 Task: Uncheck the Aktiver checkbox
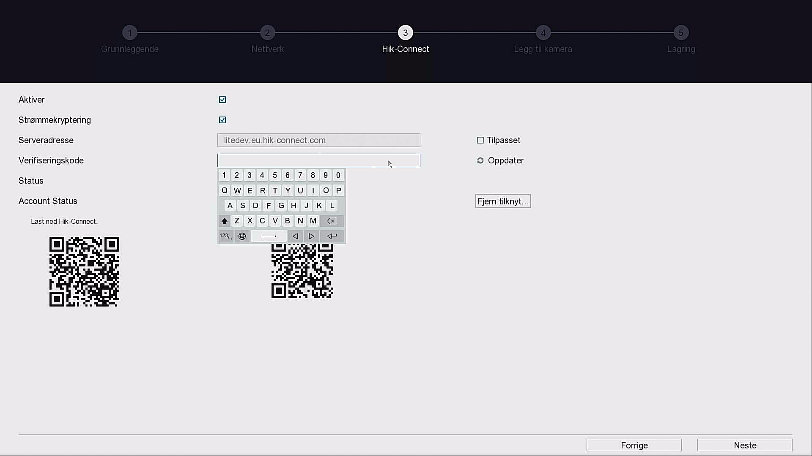222,100
